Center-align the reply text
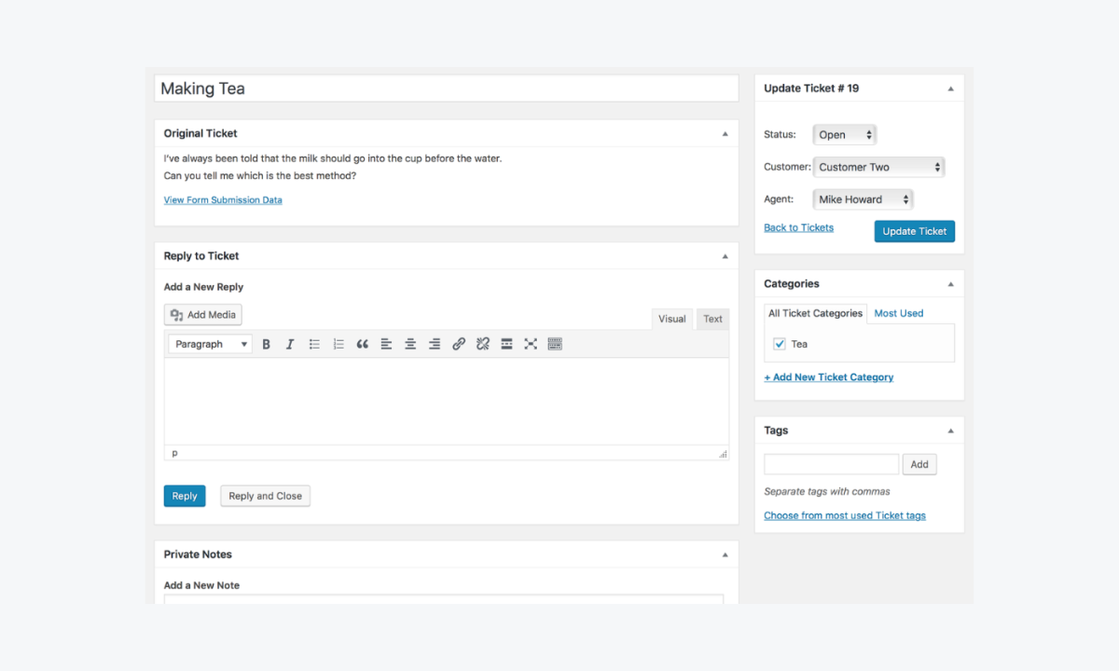 coord(410,344)
